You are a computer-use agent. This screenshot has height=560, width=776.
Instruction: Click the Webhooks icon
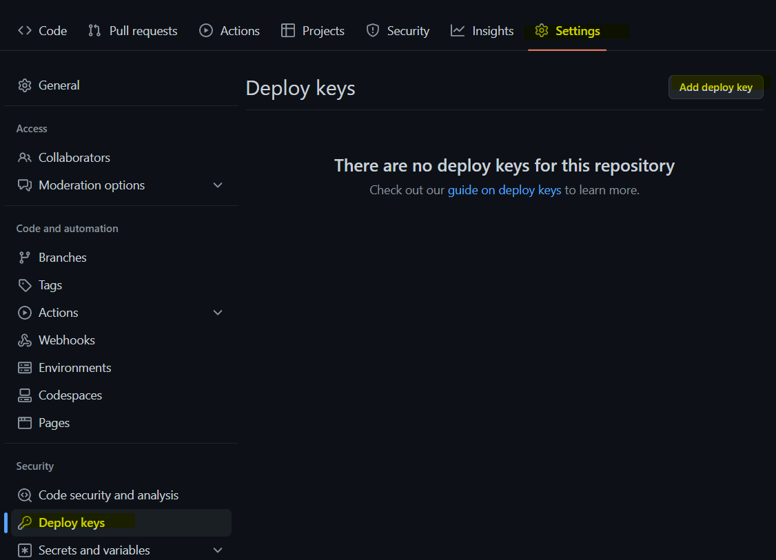pos(25,340)
